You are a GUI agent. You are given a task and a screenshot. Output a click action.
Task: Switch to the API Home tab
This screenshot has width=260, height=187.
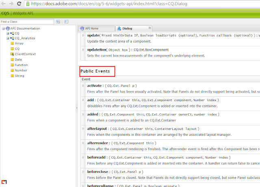point(96,28)
